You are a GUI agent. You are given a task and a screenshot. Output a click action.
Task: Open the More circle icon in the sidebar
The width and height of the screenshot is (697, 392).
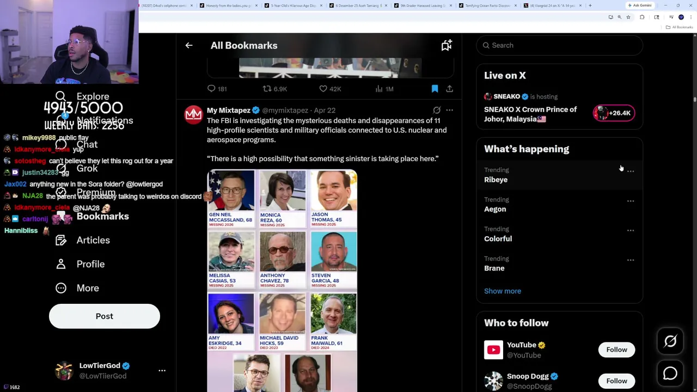point(61,288)
